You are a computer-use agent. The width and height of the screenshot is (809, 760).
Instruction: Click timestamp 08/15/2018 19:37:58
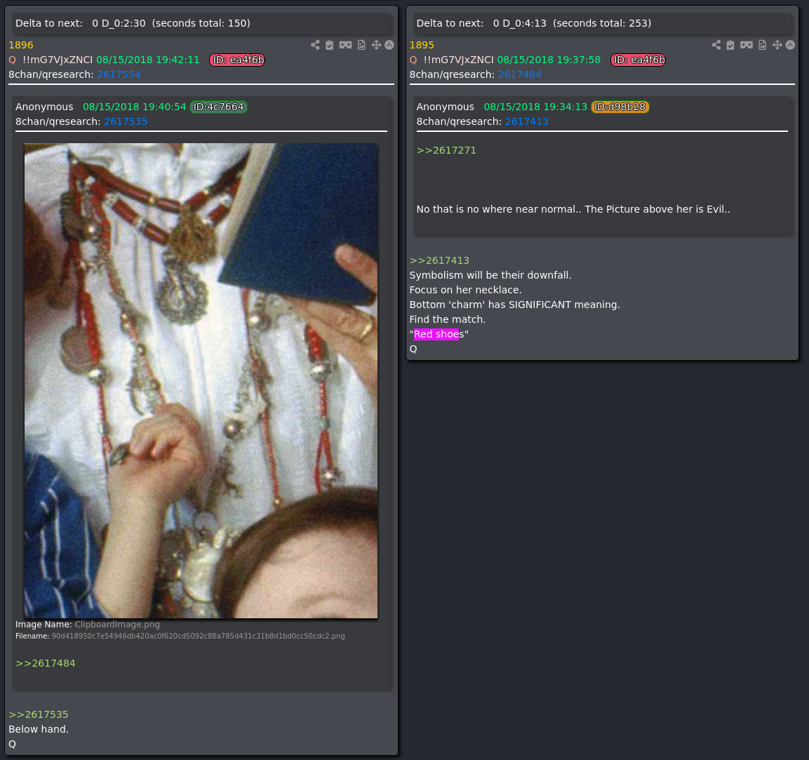point(549,60)
